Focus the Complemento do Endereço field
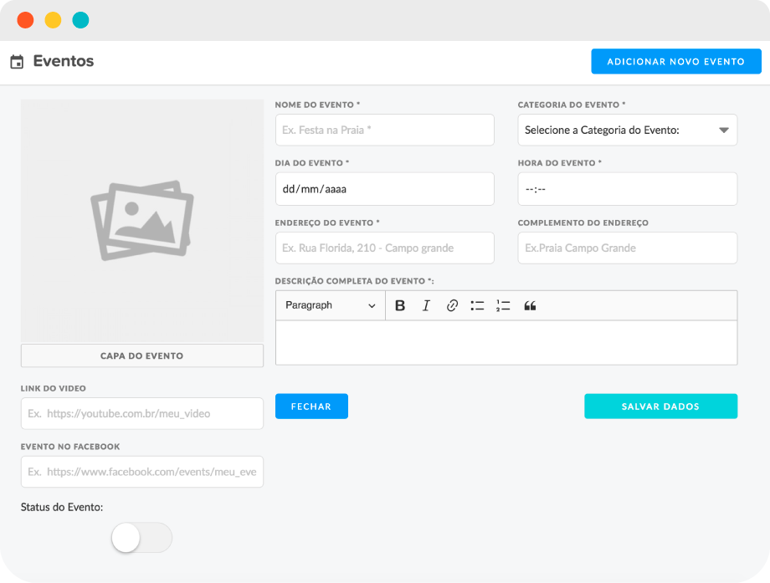 coord(627,248)
